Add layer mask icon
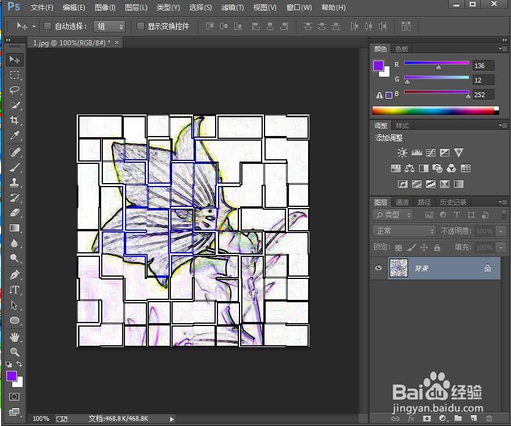The height and width of the screenshot is (426, 511). (x=427, y=418)
